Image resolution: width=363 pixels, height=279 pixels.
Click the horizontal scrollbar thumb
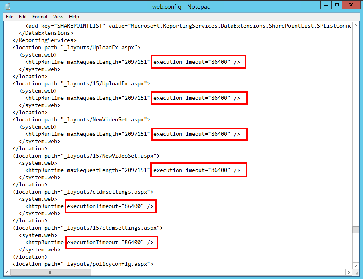click(x=51, y=272)
